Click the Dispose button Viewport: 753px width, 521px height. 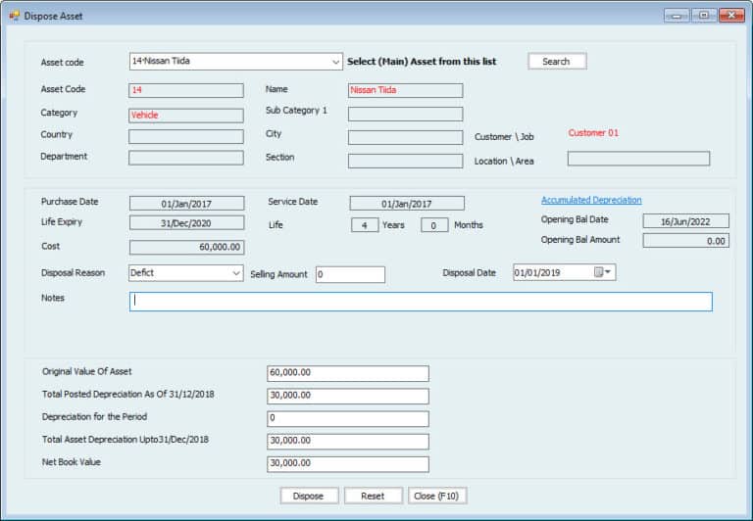click(309, 497)
